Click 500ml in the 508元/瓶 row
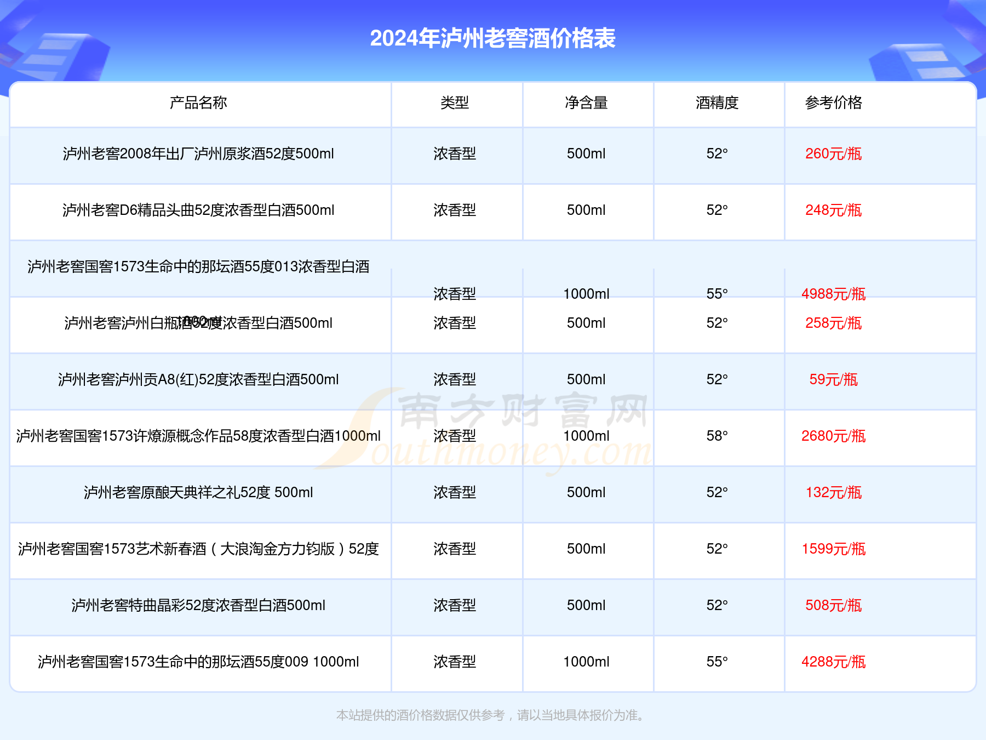 [x=586, y=605]
